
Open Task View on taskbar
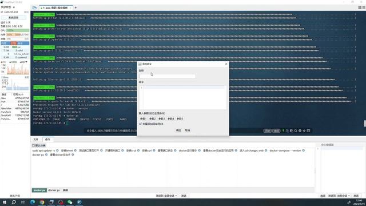[x=23, y=202]
